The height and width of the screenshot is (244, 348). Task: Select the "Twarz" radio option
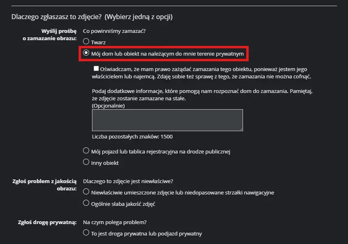point(86,41)
